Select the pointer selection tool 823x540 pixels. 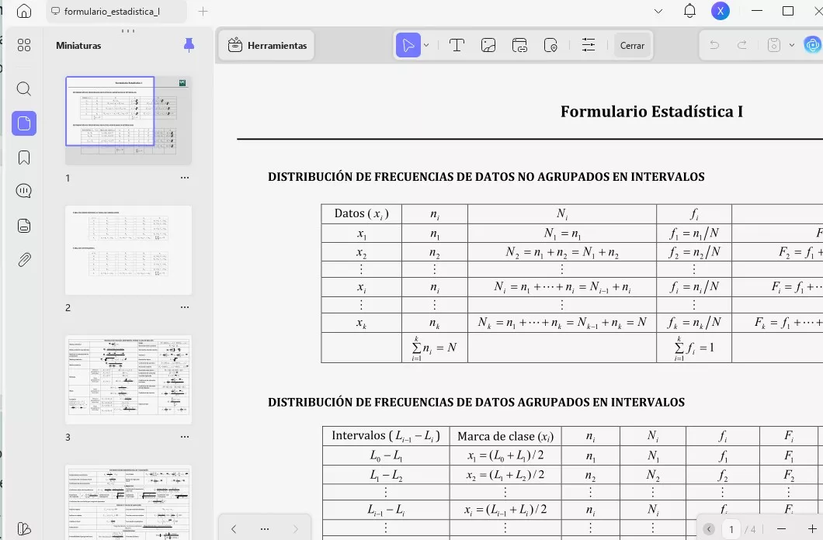(408, 45)
